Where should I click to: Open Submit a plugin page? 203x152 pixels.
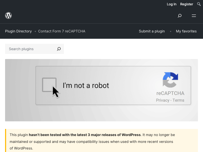pyautogui.click(x=152, y=31)
